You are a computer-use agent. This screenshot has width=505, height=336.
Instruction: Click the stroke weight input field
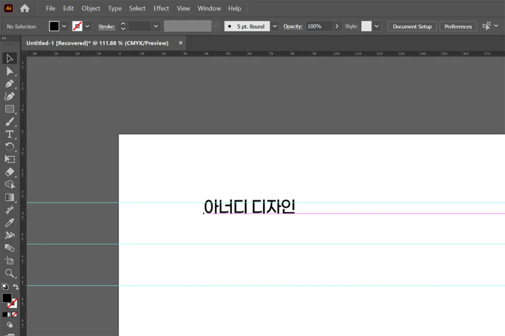click(x=140, y=26)
